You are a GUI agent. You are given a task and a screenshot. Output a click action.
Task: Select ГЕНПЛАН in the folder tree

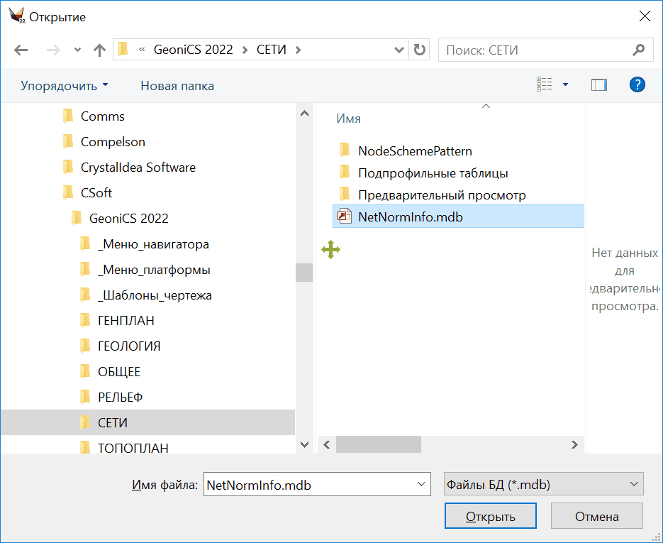click(126, 321)
